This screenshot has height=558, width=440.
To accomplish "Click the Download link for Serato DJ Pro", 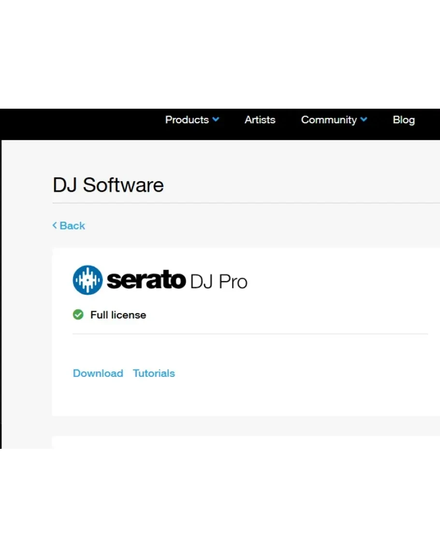I will 98,373.
